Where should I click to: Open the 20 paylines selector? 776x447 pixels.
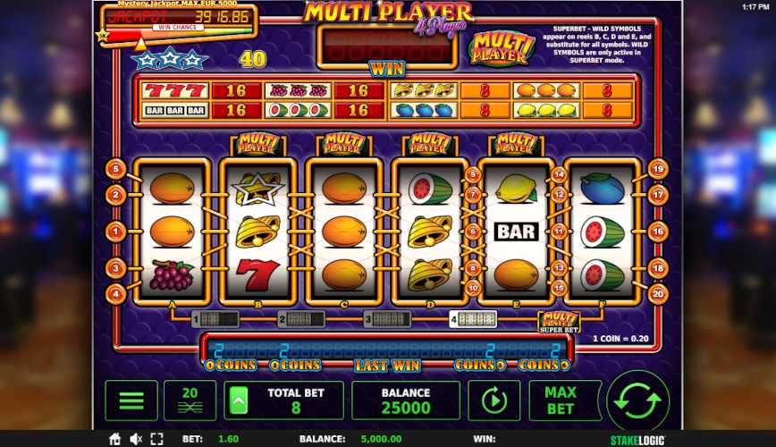coord(190,401)
